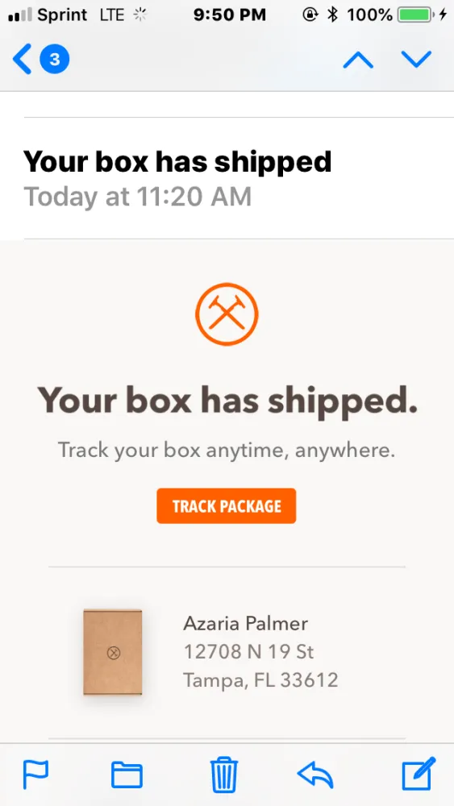
Task: Flag this email with the flag icon
Action: pyautogui.click(x=35, y=775)
